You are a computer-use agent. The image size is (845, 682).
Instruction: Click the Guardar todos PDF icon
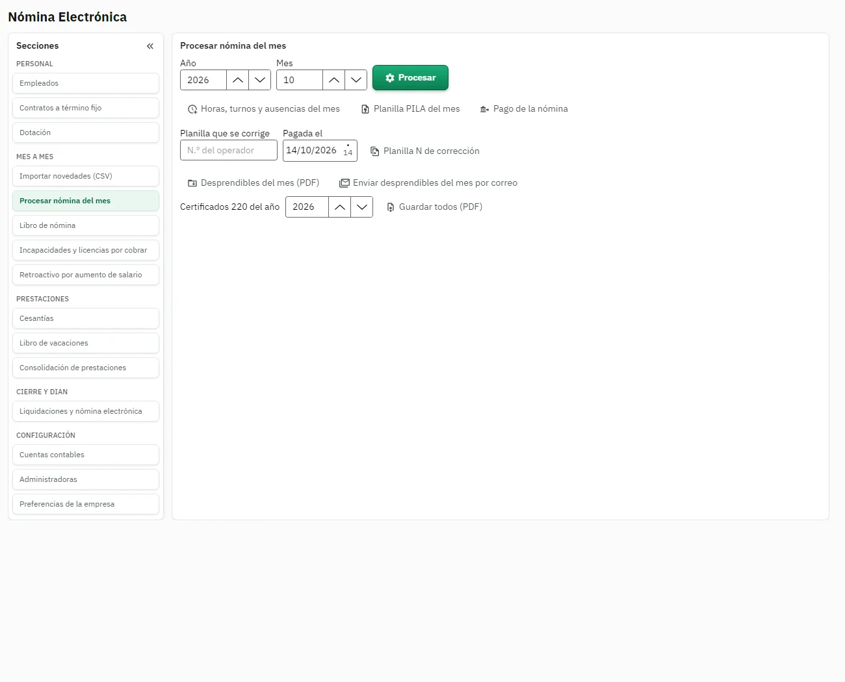[x=391, y=207]
